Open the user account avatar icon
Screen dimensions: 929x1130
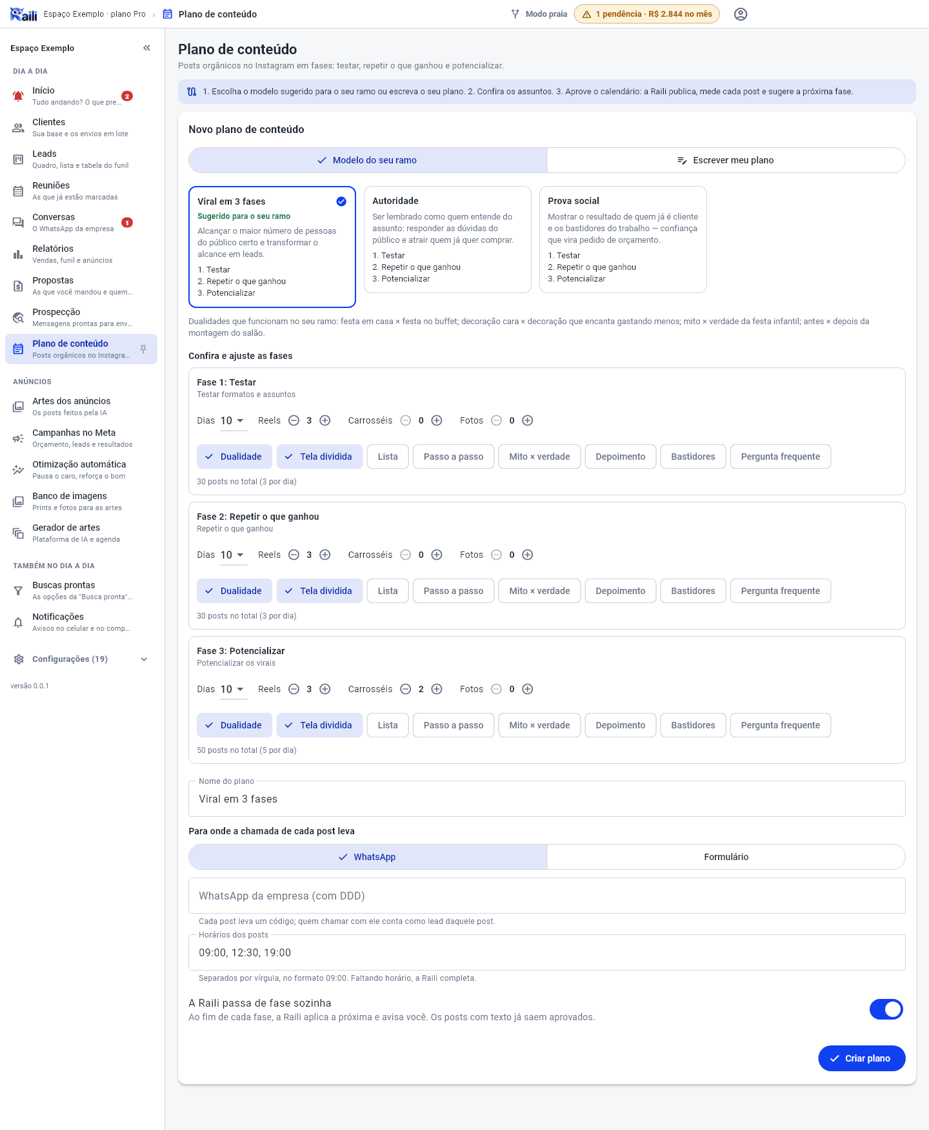coord(741,14)
